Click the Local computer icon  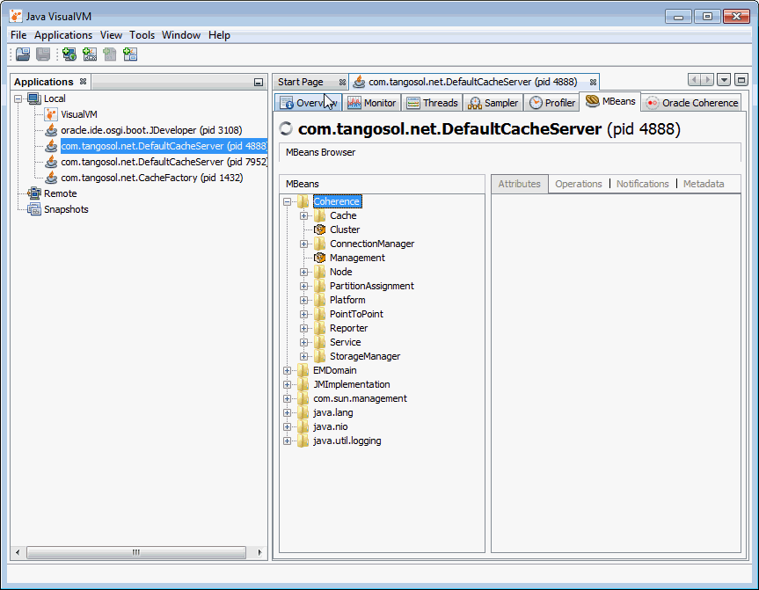pyautogui.click(x=34, y=98)
